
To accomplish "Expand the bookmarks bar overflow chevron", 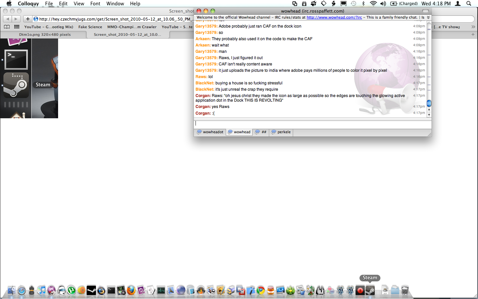I will coord(473,27).
